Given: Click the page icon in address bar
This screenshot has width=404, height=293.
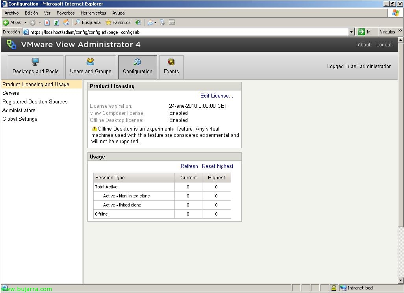Looking at the screenshot, I should pyautogui.click(x=26, y=32).
